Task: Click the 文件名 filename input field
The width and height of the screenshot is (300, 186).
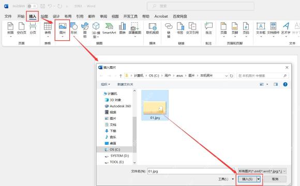Action: pyautogui.click(x=191, y=172)
